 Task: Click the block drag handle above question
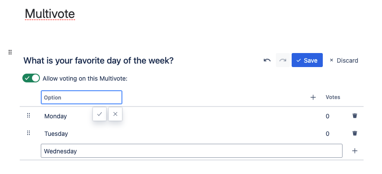point(10,52)
